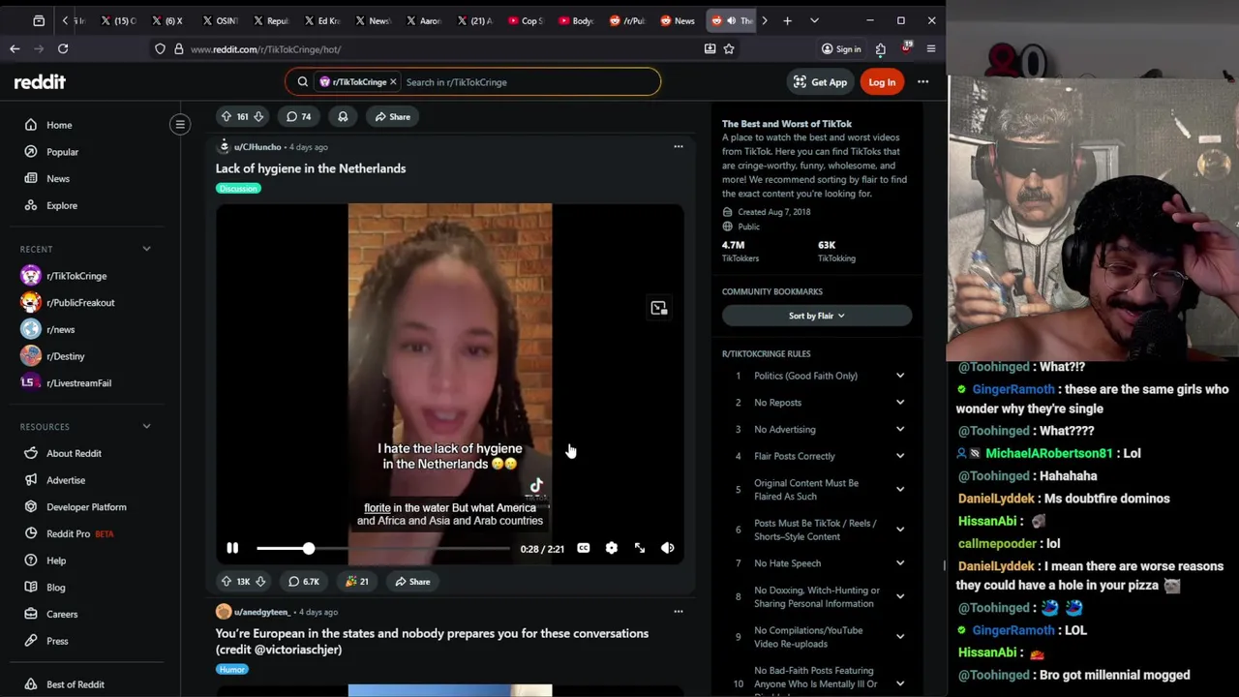Open r/Destiny from recent list
The height and width of the screenshot is (697, 1239).
(x=66, y=356)
